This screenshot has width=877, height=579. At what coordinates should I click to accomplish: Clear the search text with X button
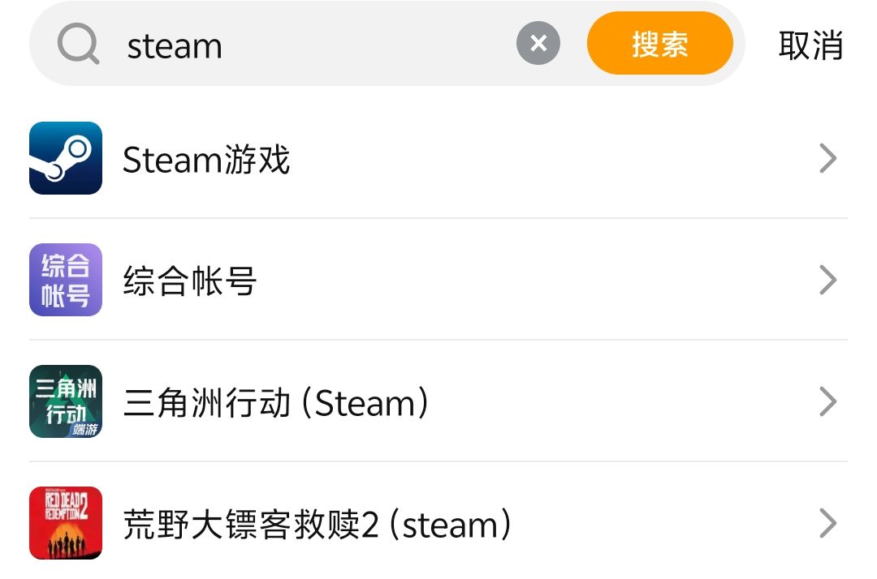[538, 44]
